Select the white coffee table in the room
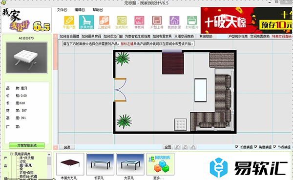This screenshot has height=180, width=293. click(201, 90)
